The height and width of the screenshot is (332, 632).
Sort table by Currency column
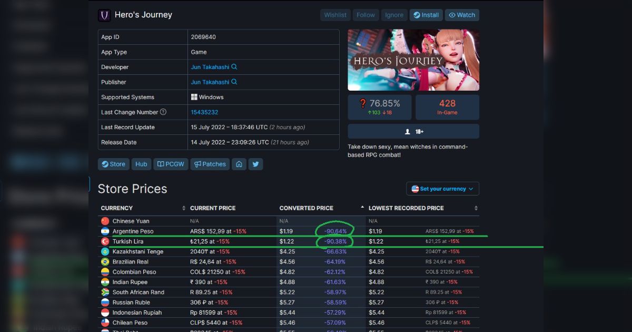[142, 208]
